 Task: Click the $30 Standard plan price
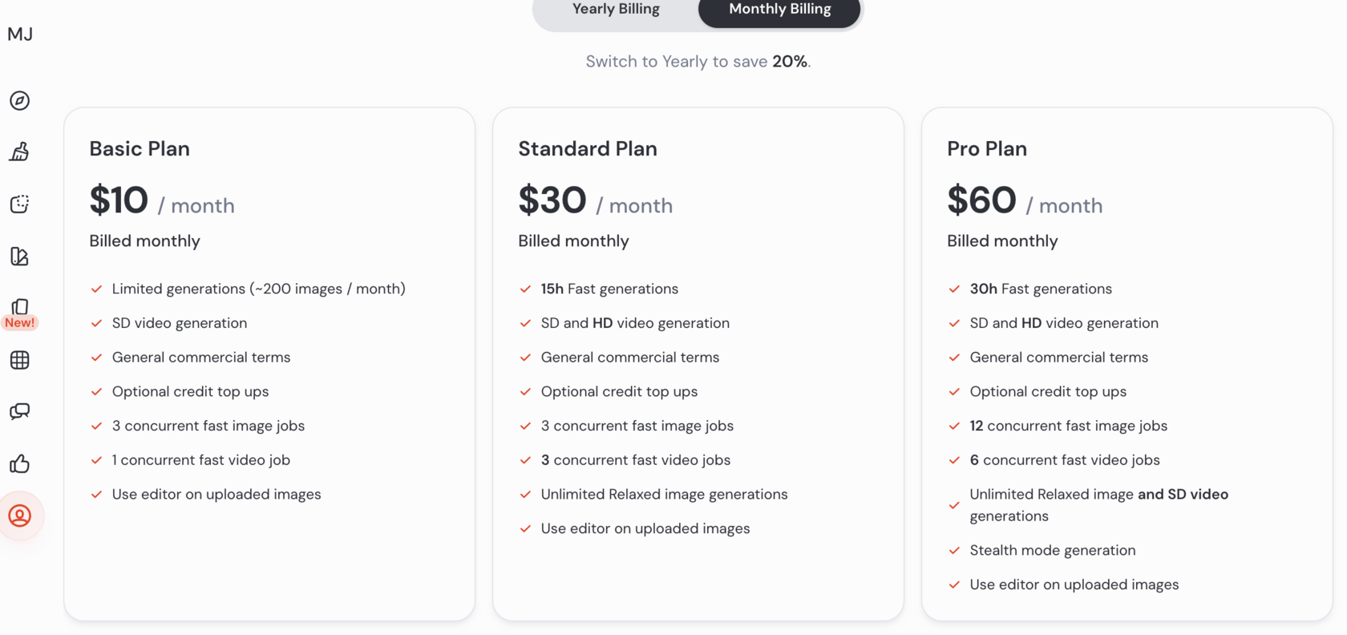(552, 200)
